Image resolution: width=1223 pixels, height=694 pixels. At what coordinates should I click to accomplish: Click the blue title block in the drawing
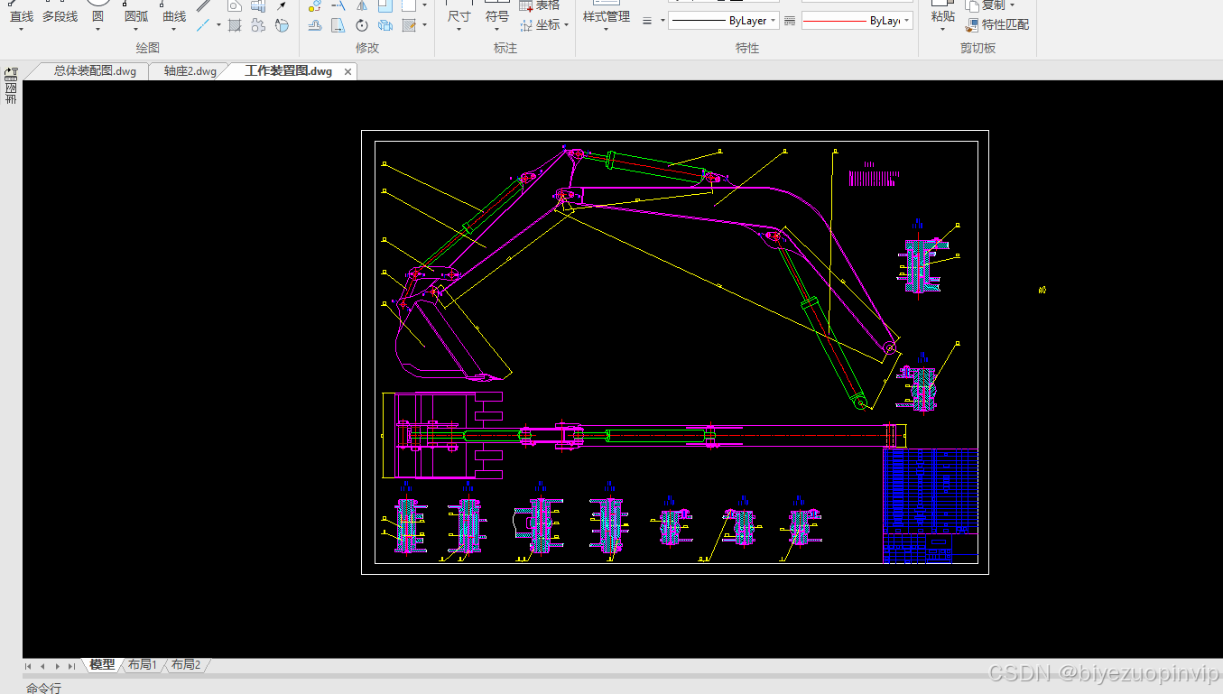(930, 505)
